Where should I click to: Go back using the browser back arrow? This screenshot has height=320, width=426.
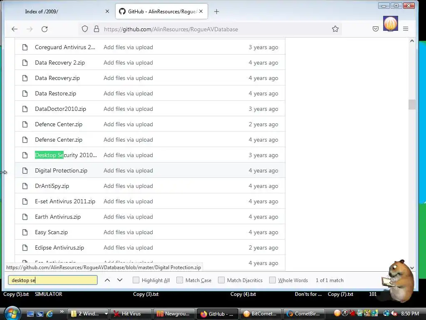tap(15, 29)
